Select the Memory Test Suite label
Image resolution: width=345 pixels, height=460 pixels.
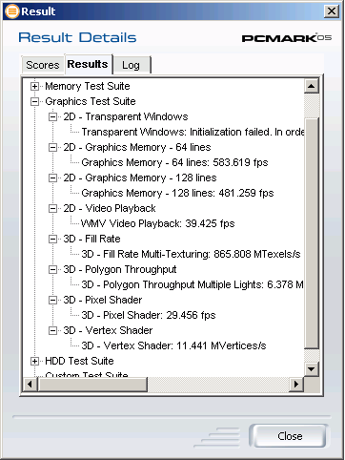(x=88, y=86)
